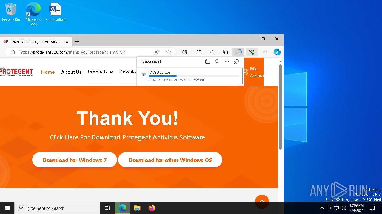The width and height of the screenshot is (382, 214).
Task: Open hereresult.rtf desktop file
Action: 56,12
